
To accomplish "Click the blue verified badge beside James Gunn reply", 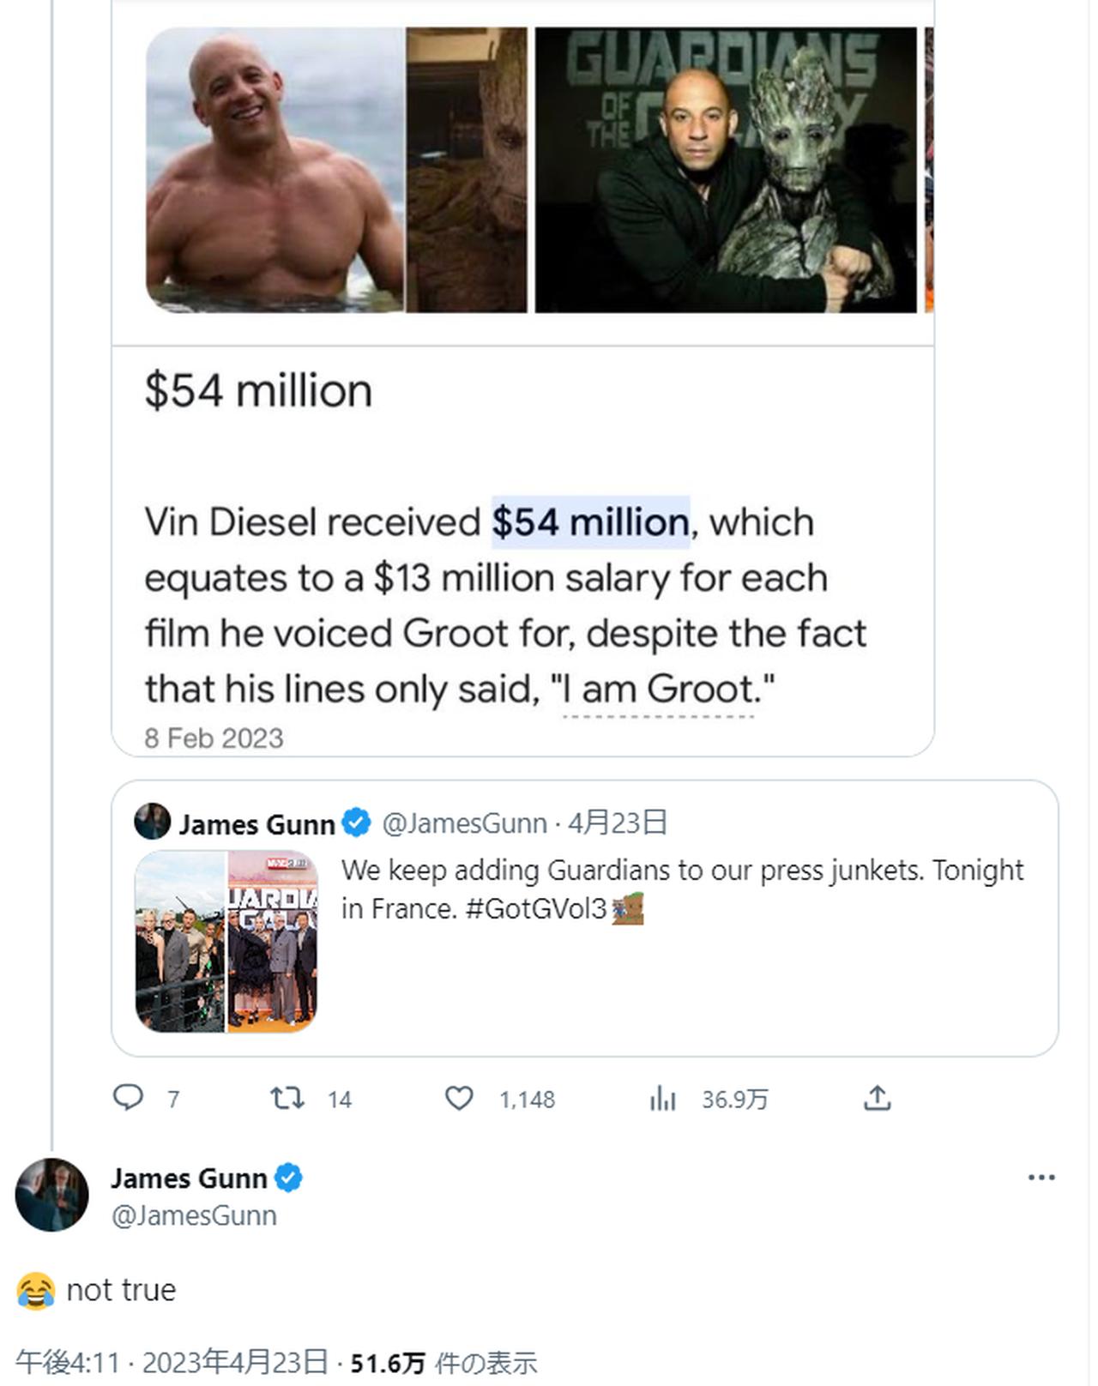I will click(x=289, y=1178).
